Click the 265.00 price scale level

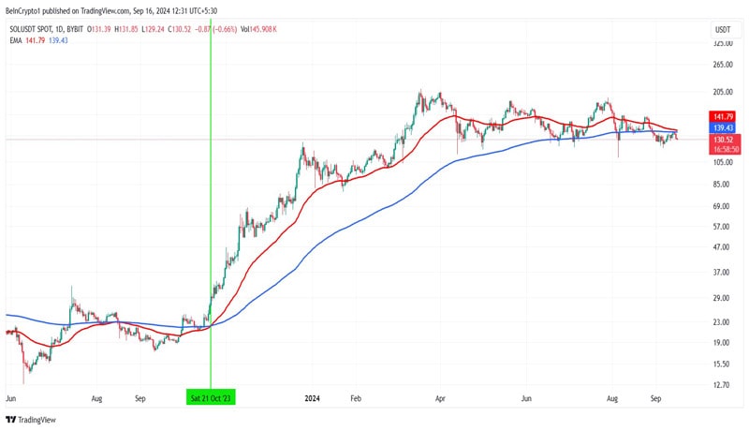(x=723, y=65)
